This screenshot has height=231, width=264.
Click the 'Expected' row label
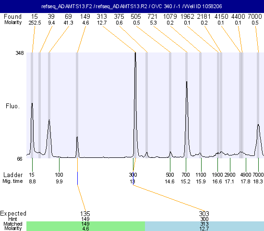pyautogui.click(x=13, y=214)
